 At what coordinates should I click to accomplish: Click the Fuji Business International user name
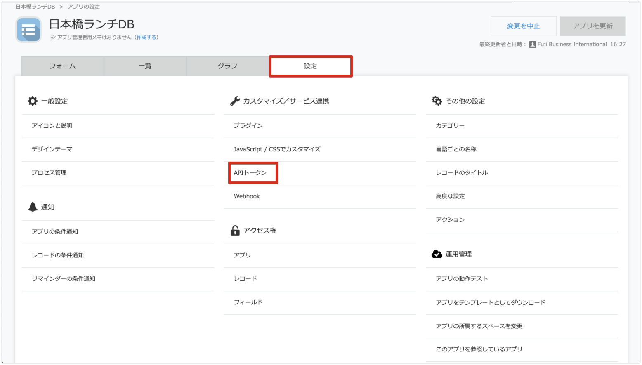click(x=572, y=45)
